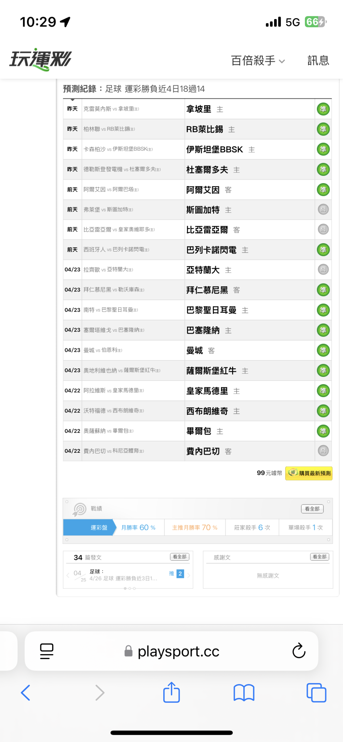Open 看全部 for the 34 篇發文 posts
This screenshot has height=742, width=343.
click(x=179, y=557)
